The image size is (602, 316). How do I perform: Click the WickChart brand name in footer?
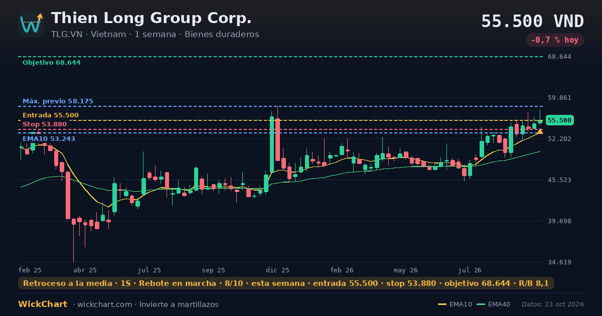pyautogui.click(x=43, y=304)
